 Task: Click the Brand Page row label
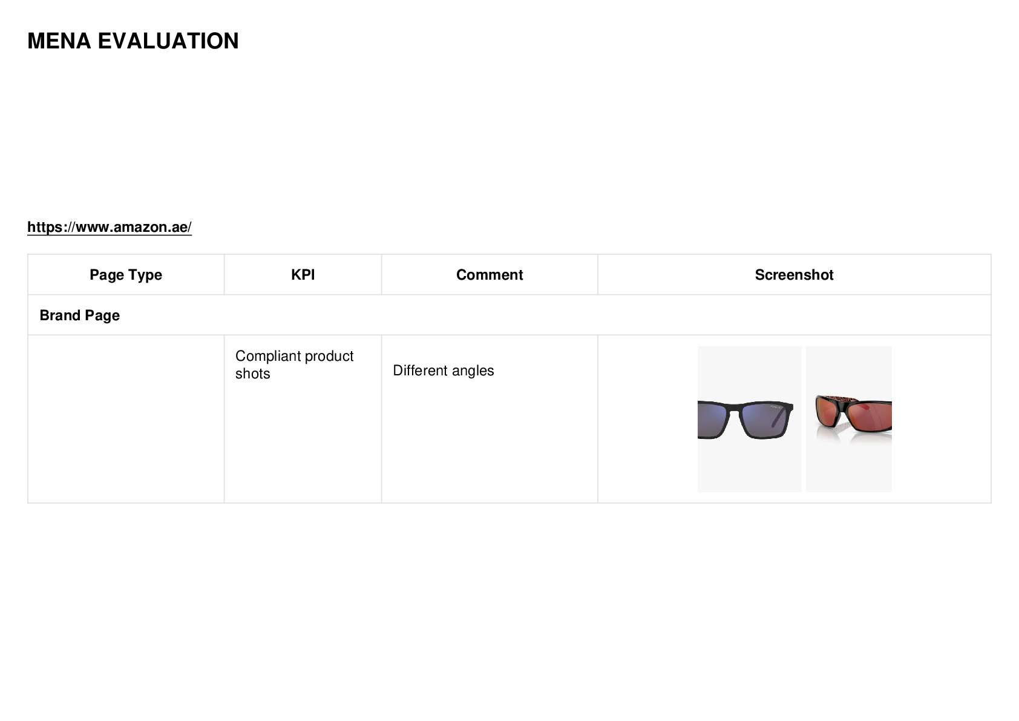click(79, 315)
